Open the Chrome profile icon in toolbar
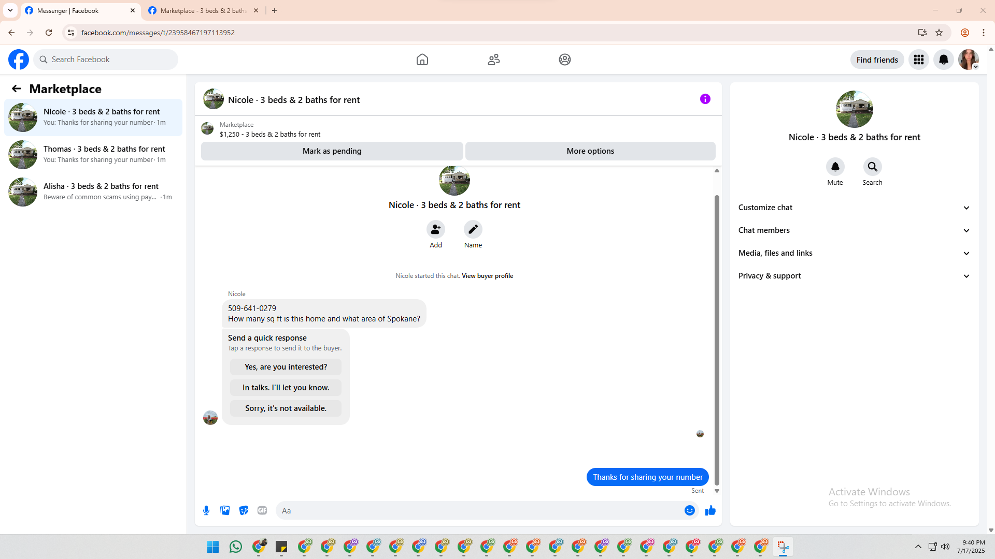Viewport: 995px width, 559px height. pos(965,33)
